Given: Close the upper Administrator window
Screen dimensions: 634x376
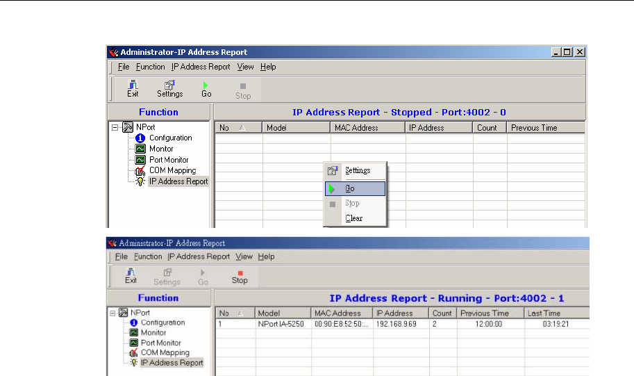Looking at the screenshot, I should [580, 52].
